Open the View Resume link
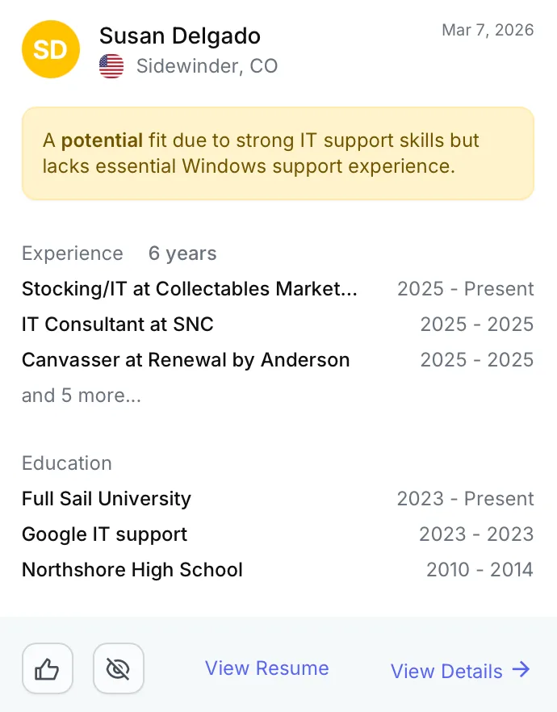The height and width of the screenshot is (712, 557). [267, 668]
